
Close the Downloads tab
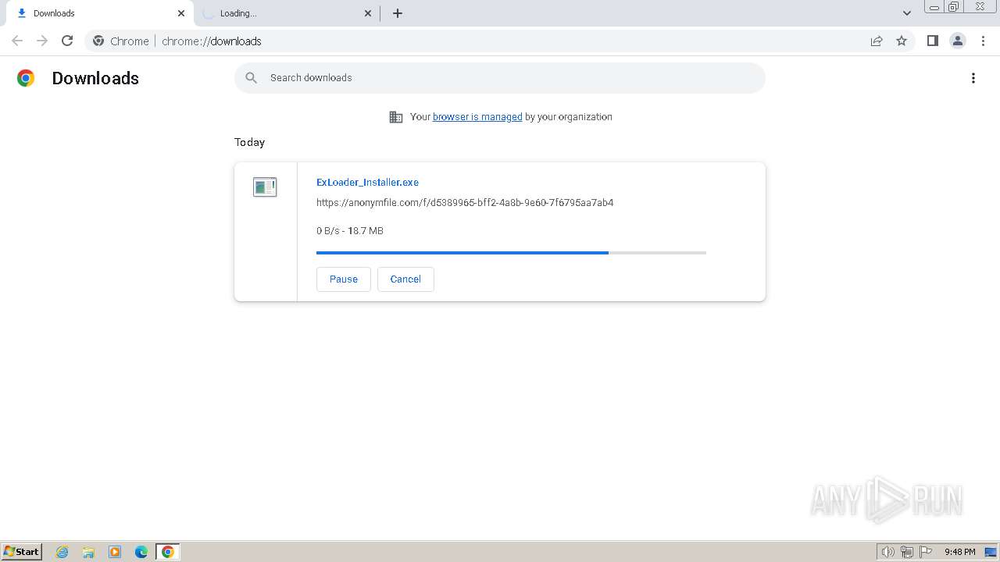181,13
